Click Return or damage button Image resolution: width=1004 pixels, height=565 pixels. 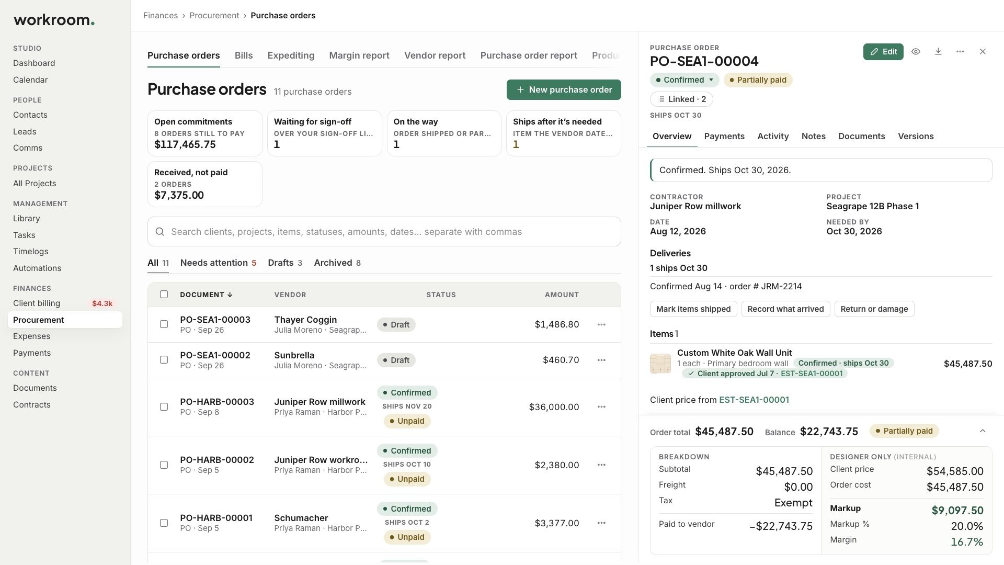point(874,309)
